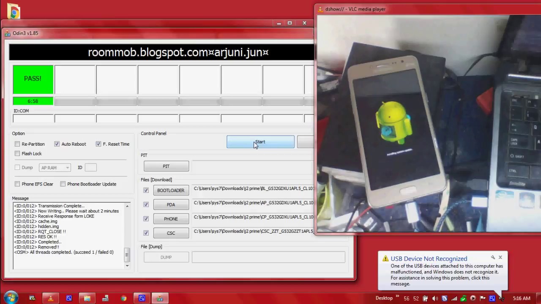Uncheck the BOOTLOADER file checkbox
Image resolution: width=541 pixels, height=304 pixels.
146,190
